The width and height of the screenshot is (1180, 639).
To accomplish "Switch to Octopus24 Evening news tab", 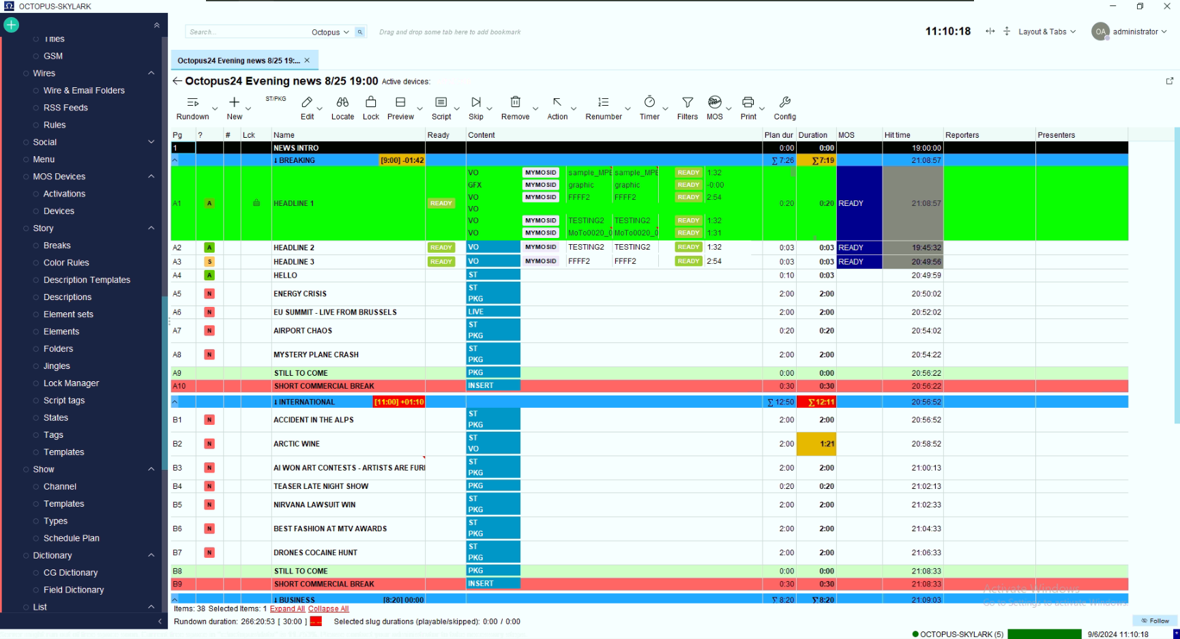I will [238, 61].
